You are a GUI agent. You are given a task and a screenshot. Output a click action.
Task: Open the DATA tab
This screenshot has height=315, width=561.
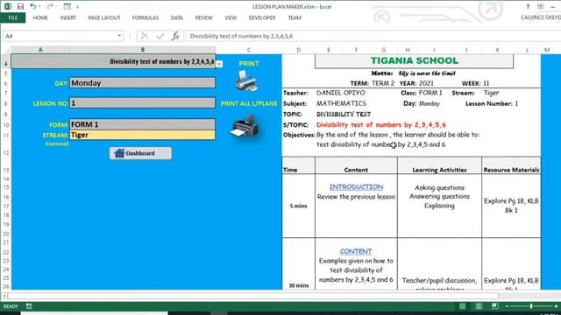coord(177,17)
